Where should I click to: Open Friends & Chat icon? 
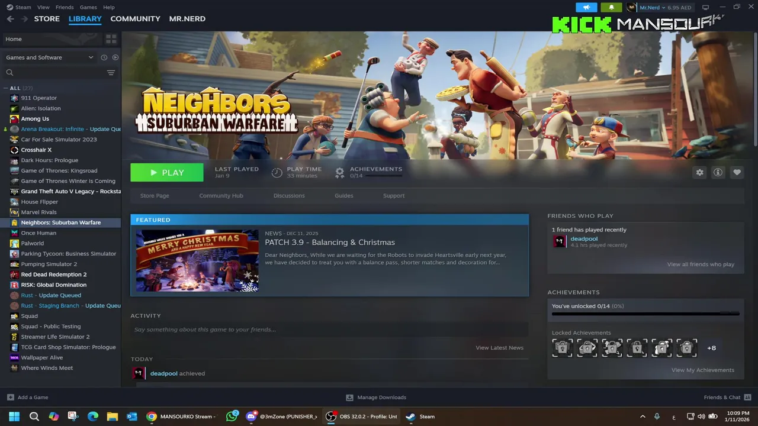click(747, 397)
